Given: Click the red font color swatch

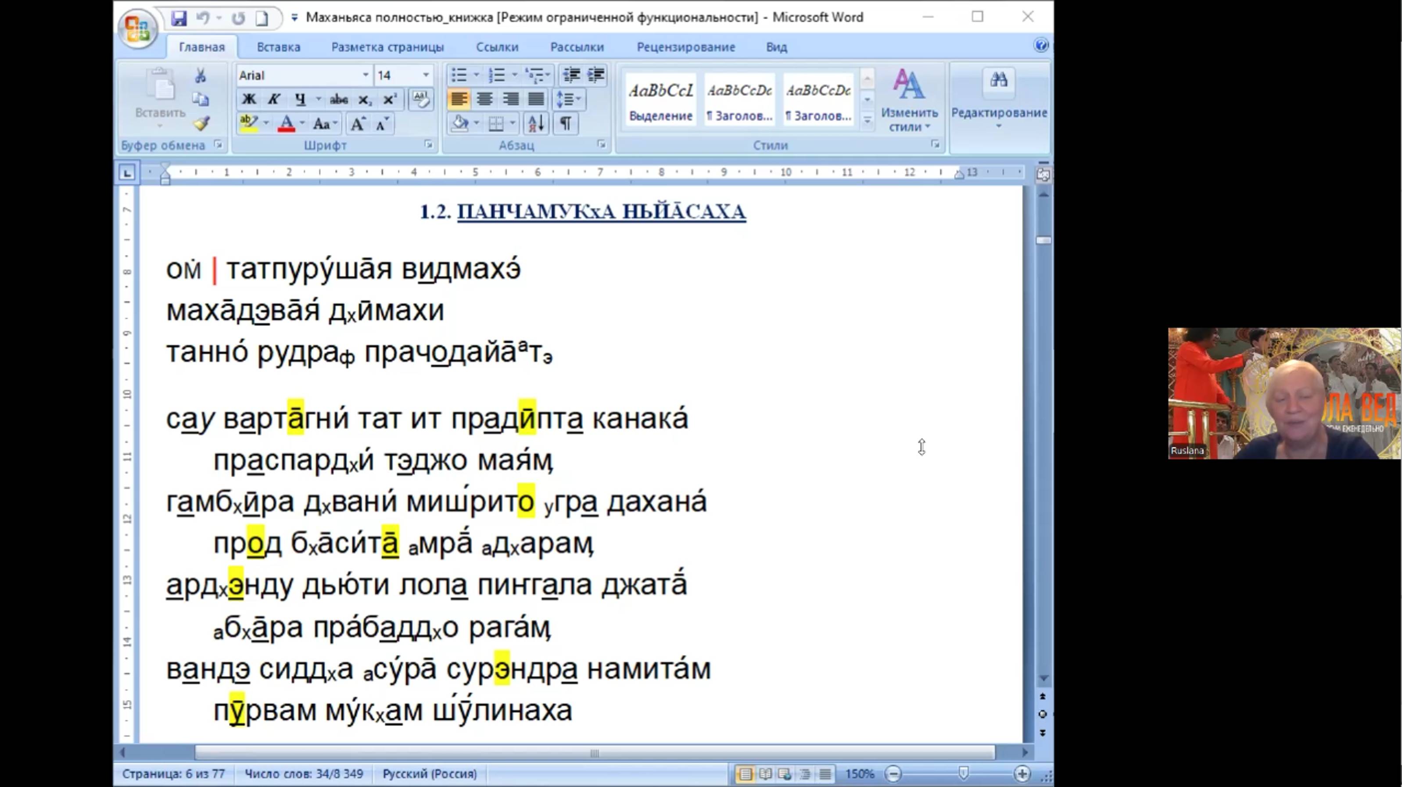Looking at the screenshot, I should point(286,124).
